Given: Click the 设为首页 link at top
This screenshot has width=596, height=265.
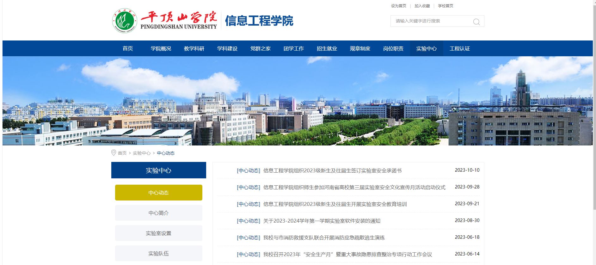Looking at the screenshot, I should (x=398, y=6).
